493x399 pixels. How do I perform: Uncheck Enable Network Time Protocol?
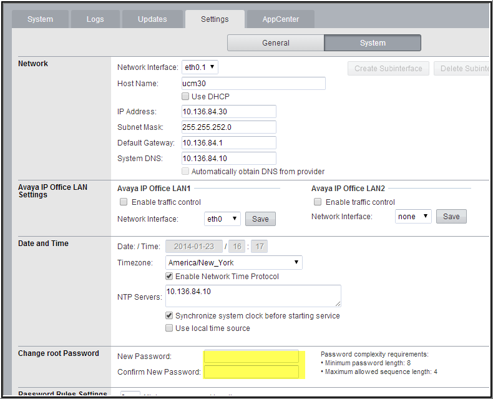tap(169, 277)
